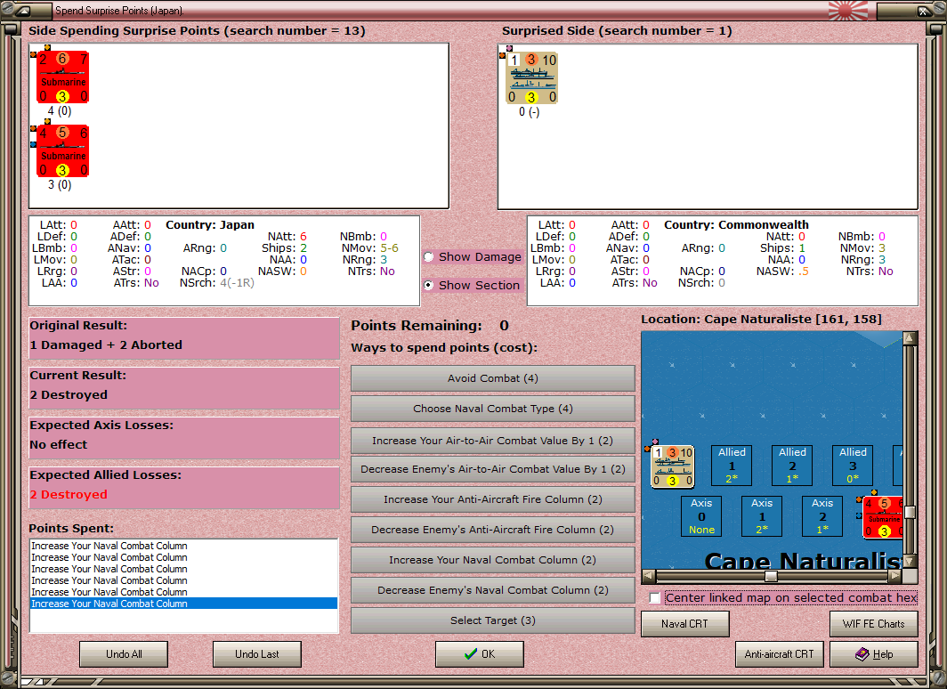Image resolution: width=947 pixels, height=689 pixels.
Task: Click the Axis 0 sea box
Action: (701, 516)
